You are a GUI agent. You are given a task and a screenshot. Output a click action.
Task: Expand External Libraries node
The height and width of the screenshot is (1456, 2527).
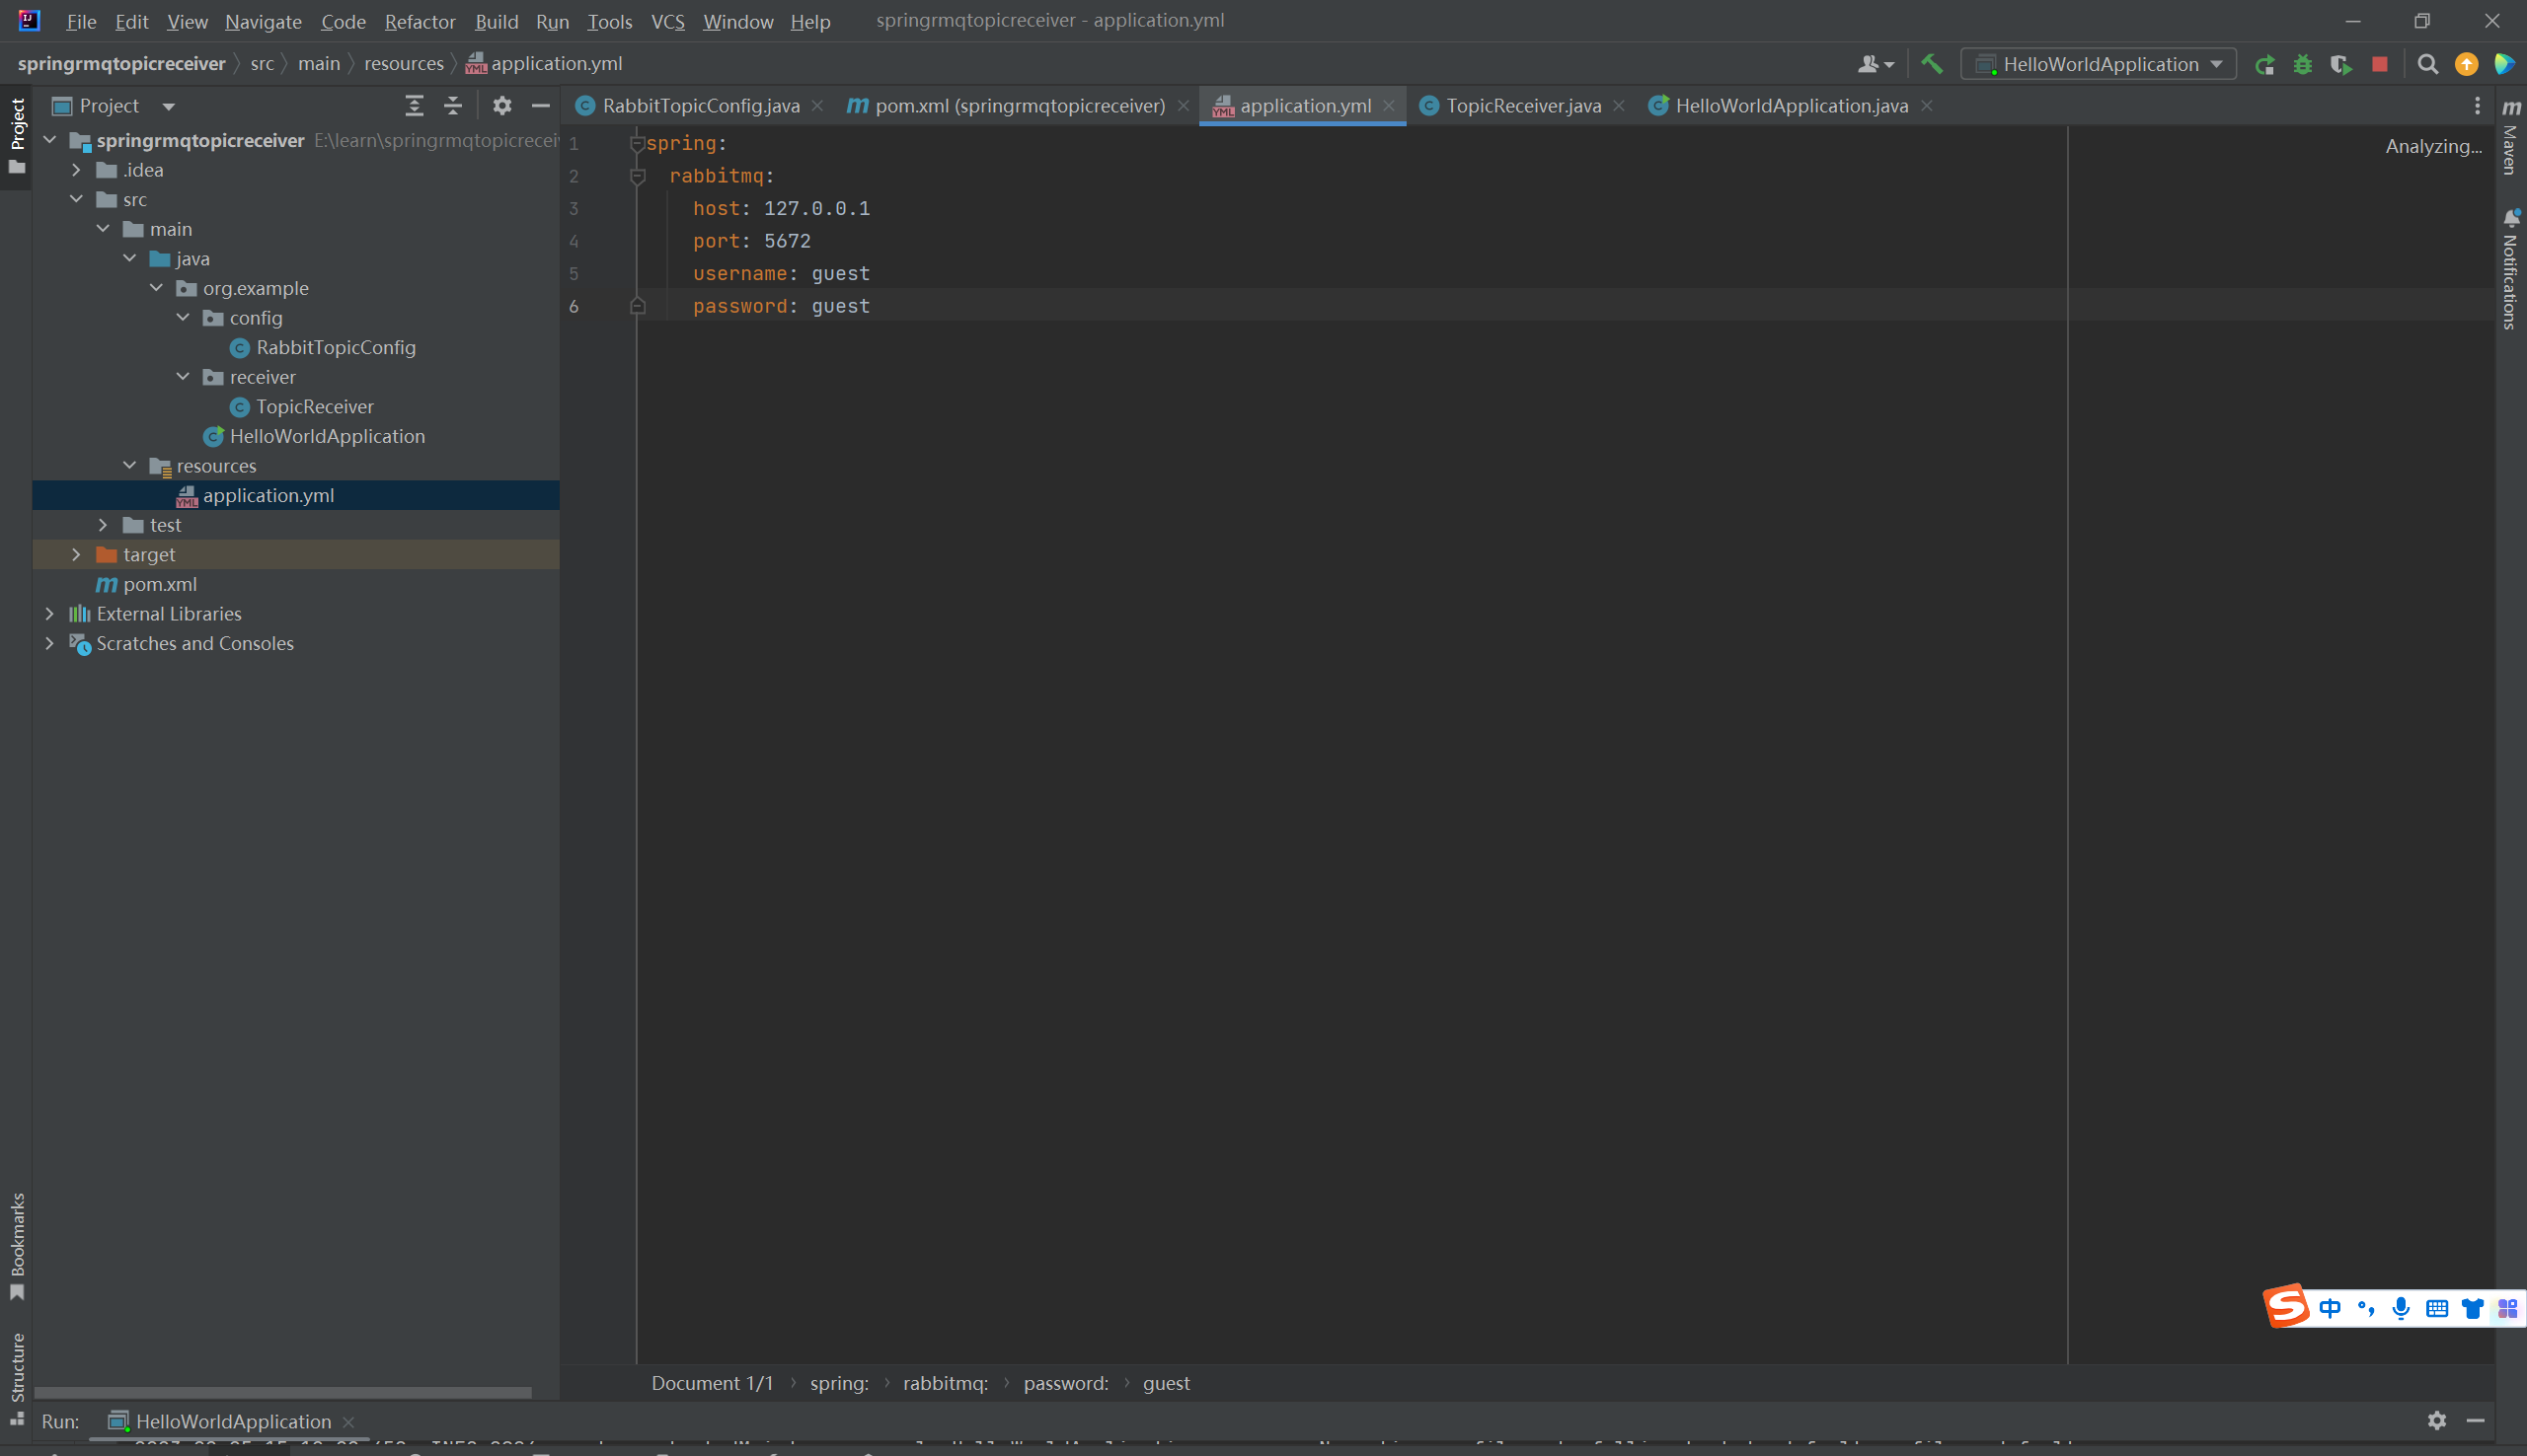pos(49,614)
